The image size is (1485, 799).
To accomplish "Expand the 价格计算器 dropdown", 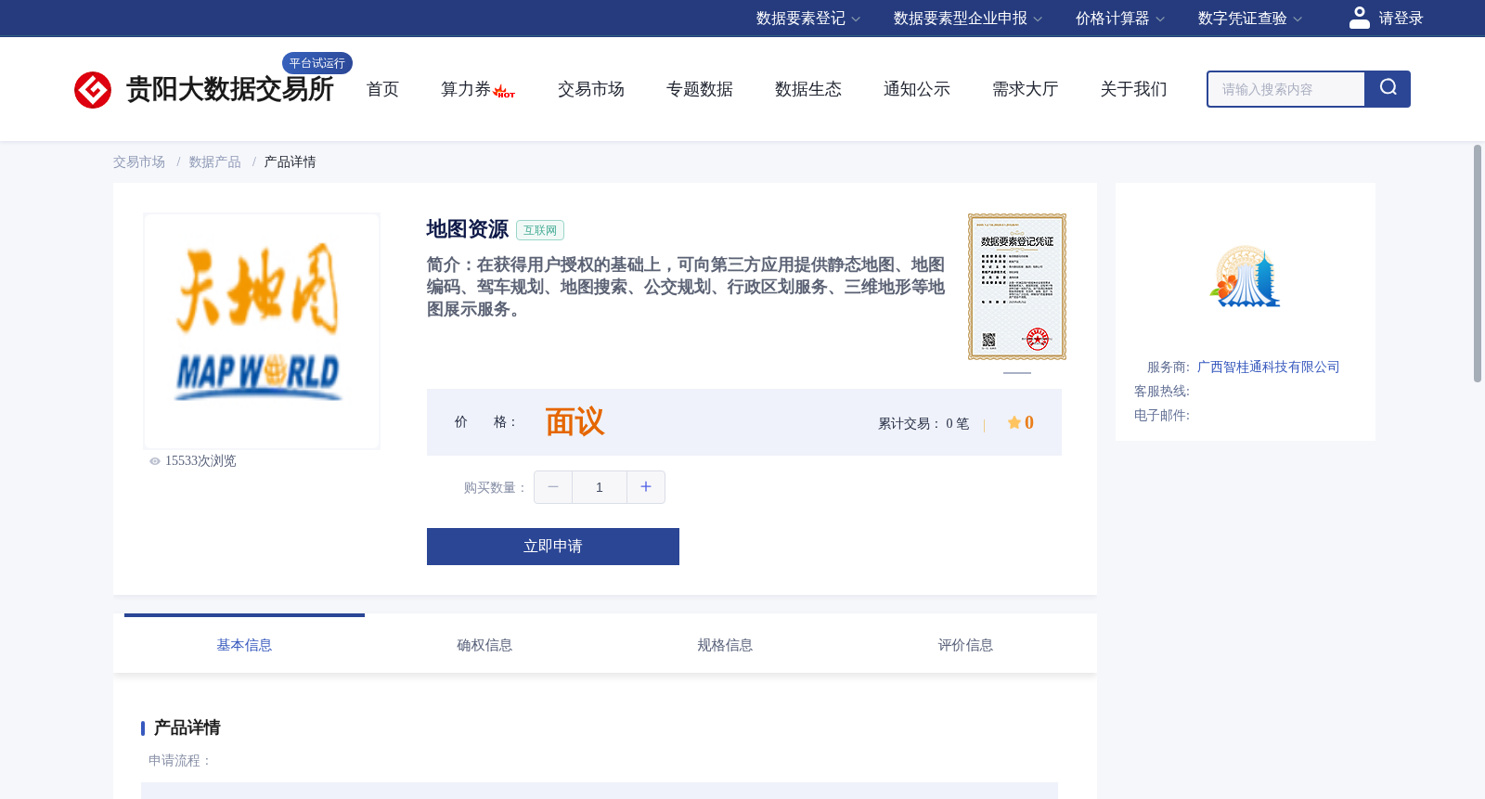I will click(1119, 19).
